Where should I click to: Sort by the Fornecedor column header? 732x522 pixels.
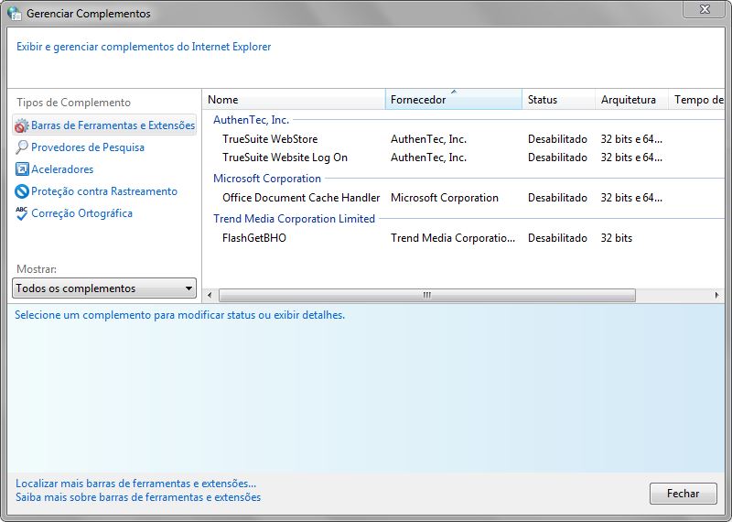tap(453, 100)
